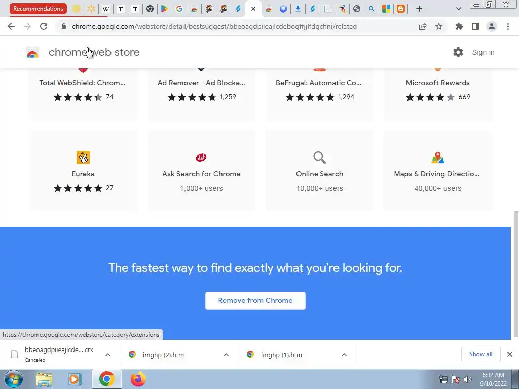Click the Online Search magnifier icon
This screenshot has width=519, height=389.
click(319, 158)
